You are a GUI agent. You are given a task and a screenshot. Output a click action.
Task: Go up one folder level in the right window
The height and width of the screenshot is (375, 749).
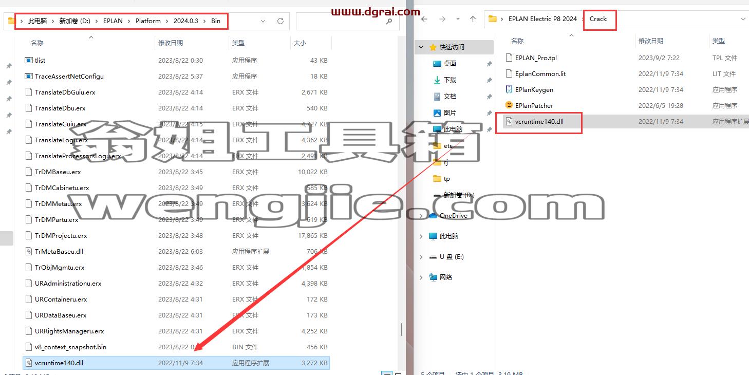pyautogui.click(x=473, y=19)
